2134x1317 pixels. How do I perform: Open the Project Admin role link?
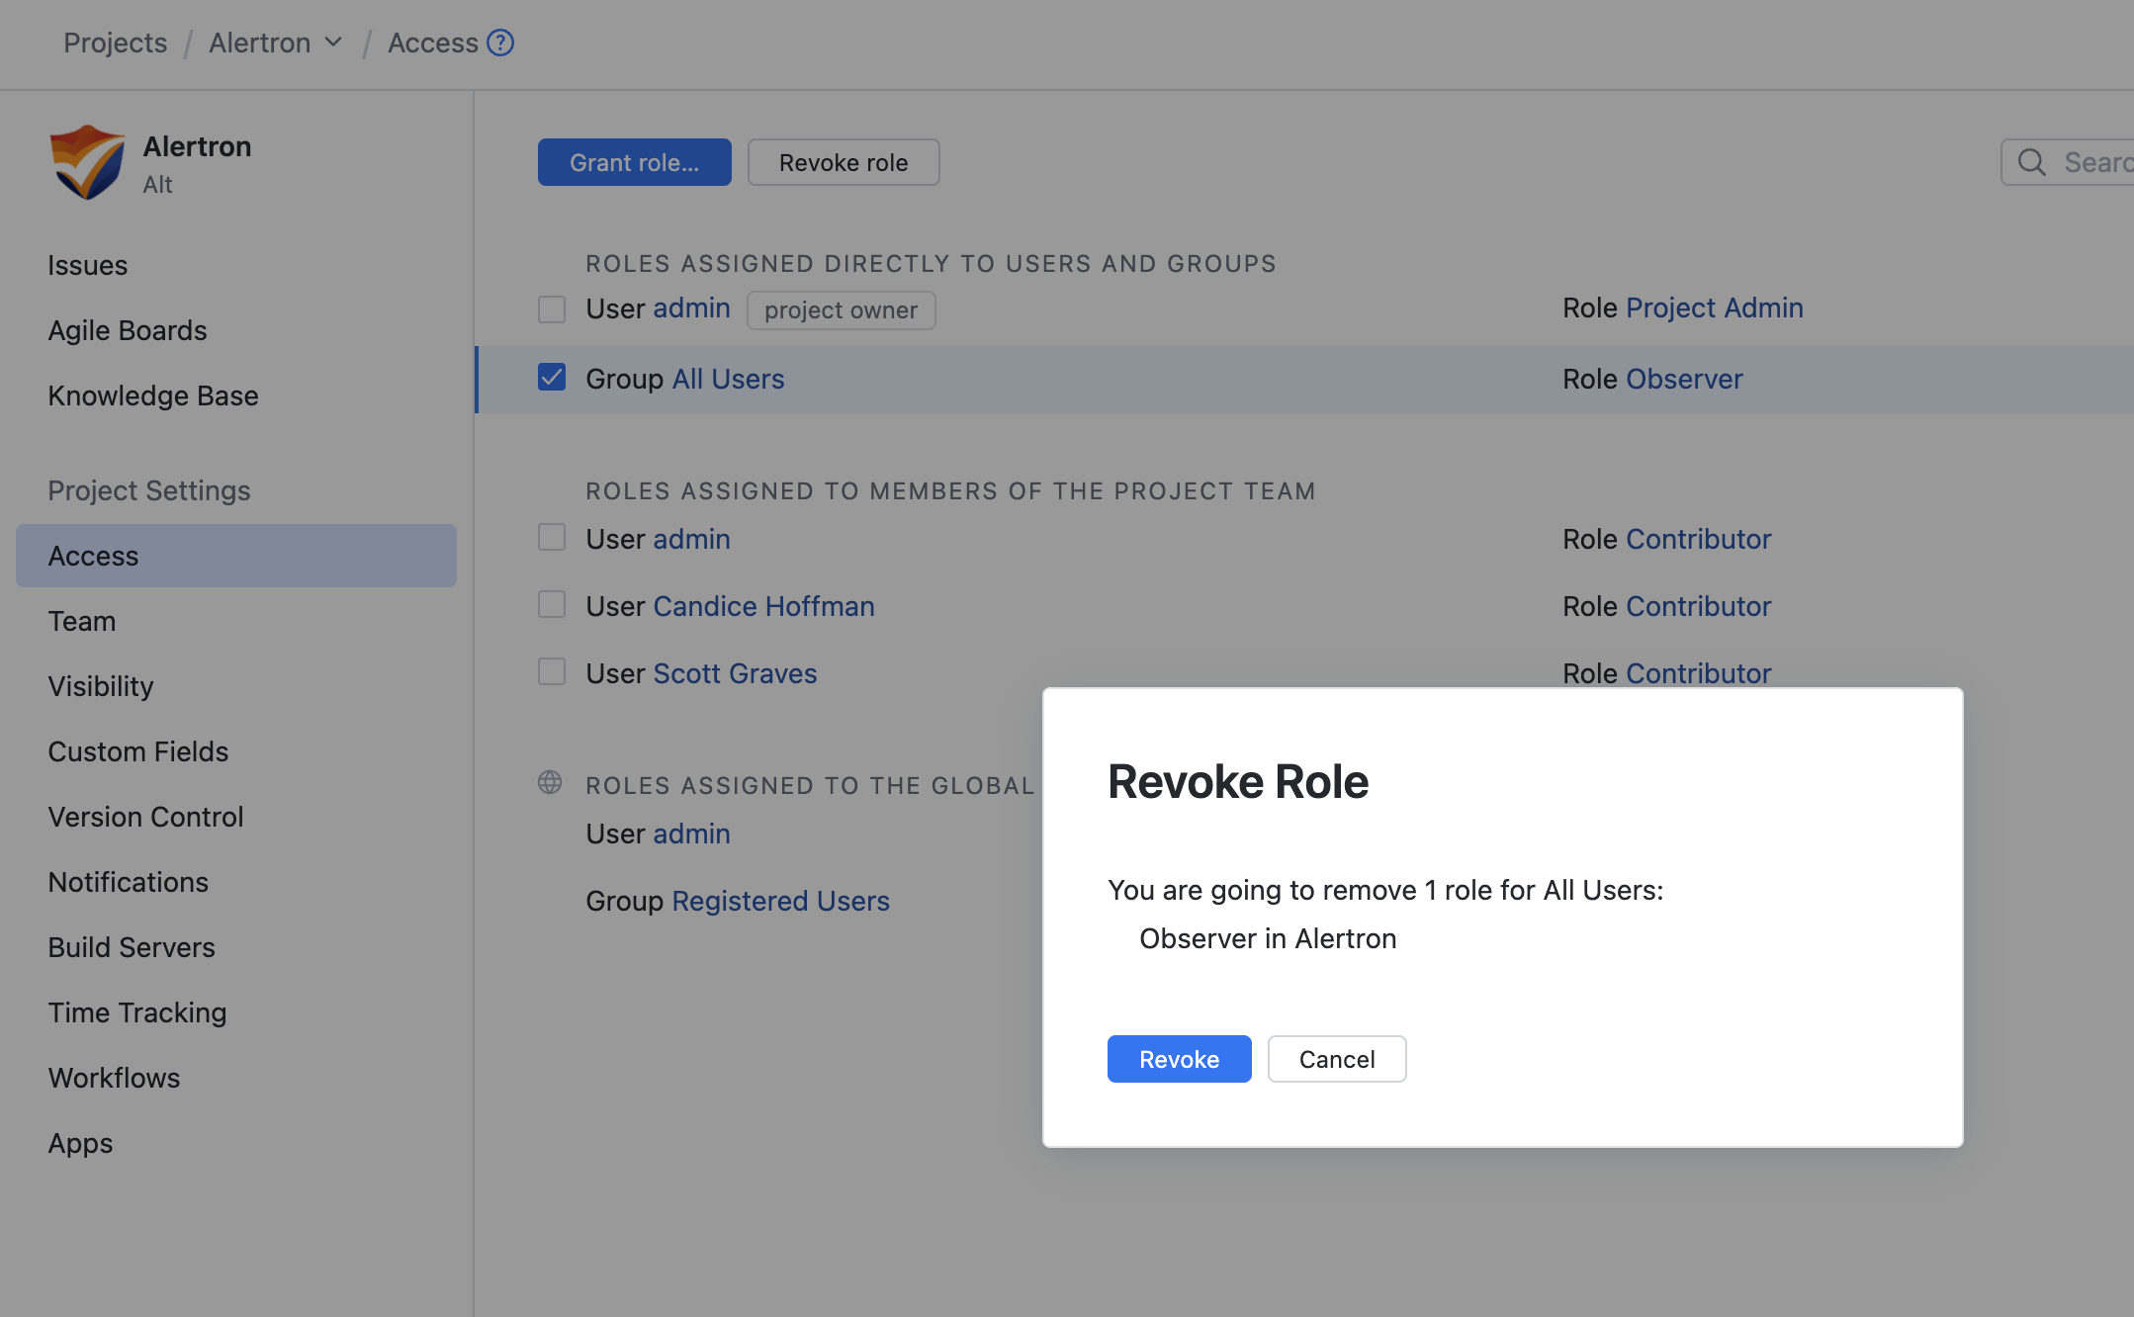[1715, 307]
